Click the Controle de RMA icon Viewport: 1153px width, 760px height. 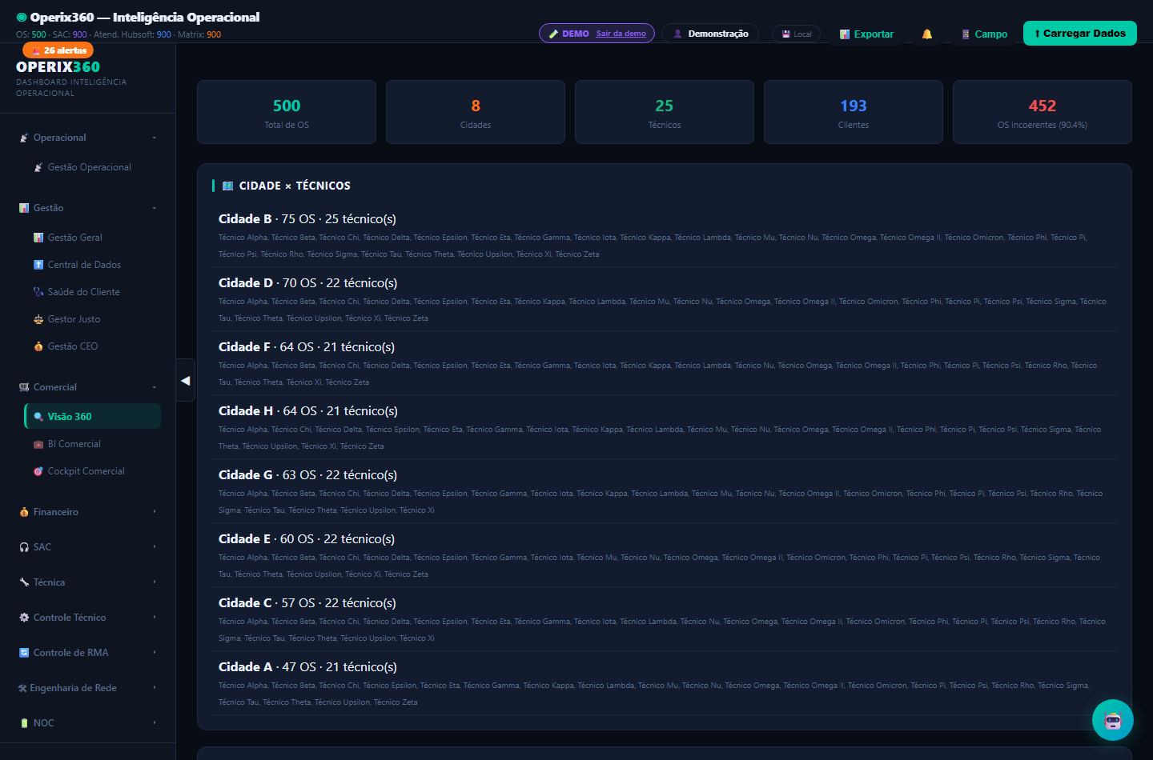click(x=24, y=653)
